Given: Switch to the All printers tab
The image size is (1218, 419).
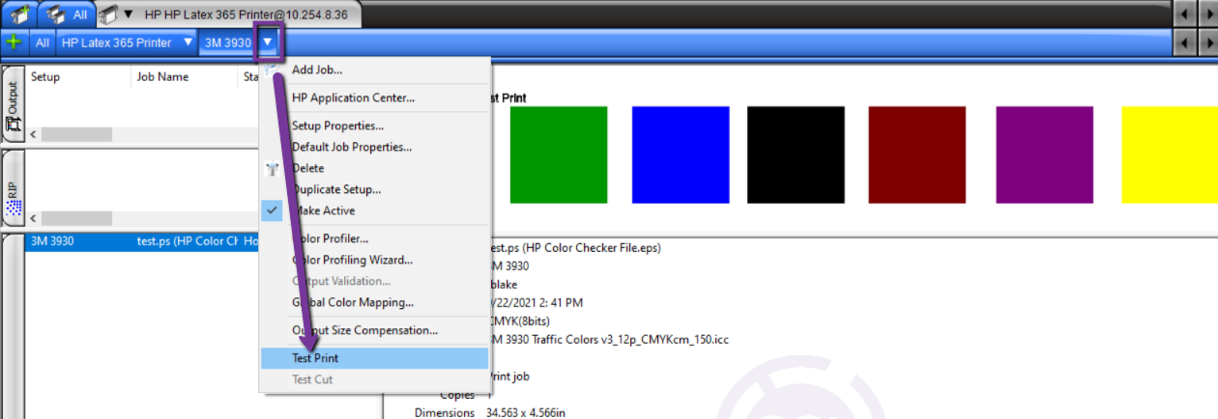Looking at the screenshot, I should click(x=71, y=14).
